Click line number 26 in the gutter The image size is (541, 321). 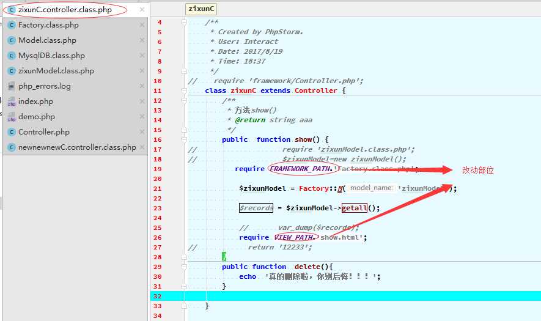(158, 237)
